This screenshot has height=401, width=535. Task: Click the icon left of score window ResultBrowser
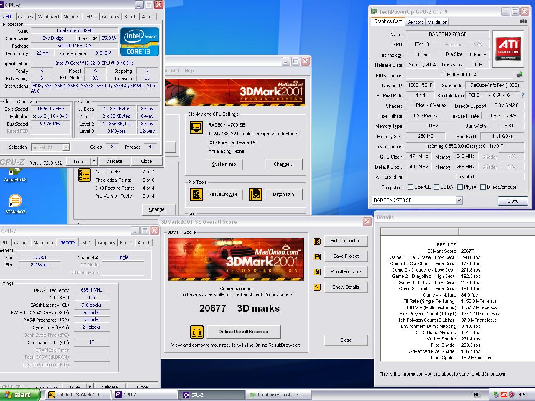point(317,272)
